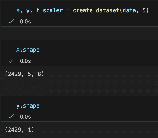Click the 0.0s execution time under y.shape
The image size is (158, 138).
tap(25, 117)
